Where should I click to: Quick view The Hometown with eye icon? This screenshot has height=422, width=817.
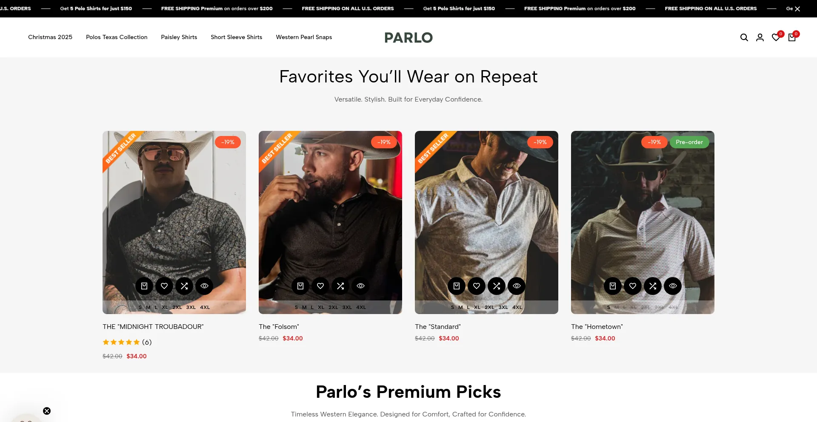(x=673, y=286)
